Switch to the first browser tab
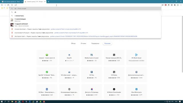The image size is (183, 103). click(12, 2)
